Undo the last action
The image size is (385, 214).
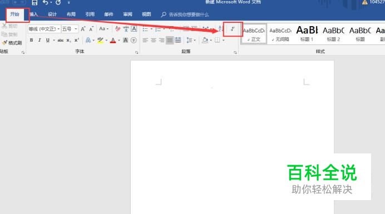(46, 3)
